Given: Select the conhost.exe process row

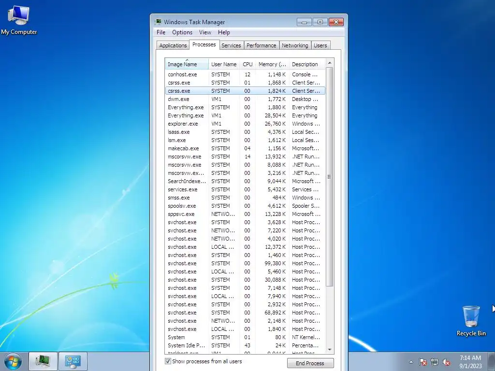Looking at the screenshot, I should click(245, 74).
